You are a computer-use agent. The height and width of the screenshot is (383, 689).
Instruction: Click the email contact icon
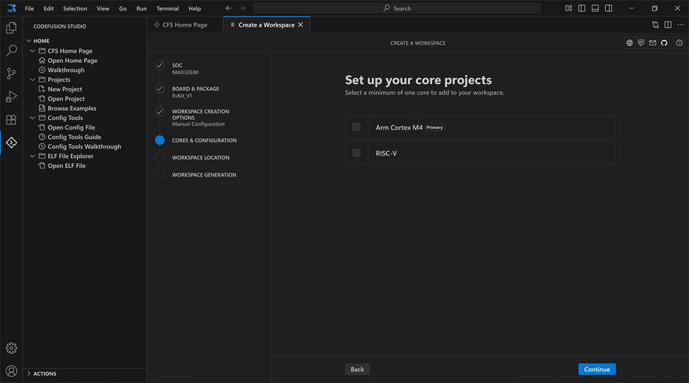[652, 42]
